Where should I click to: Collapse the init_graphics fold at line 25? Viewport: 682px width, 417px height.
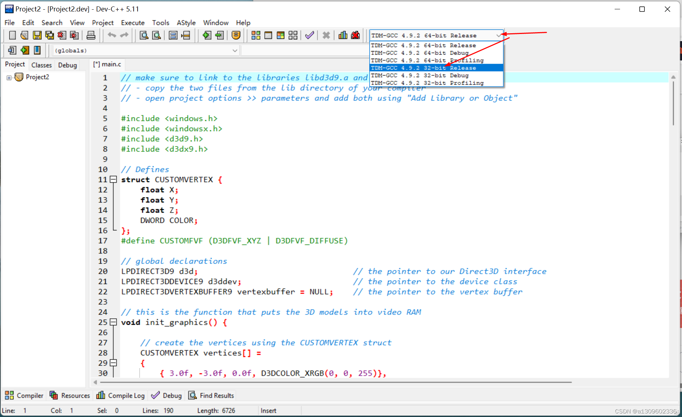[x=113, y=322]
